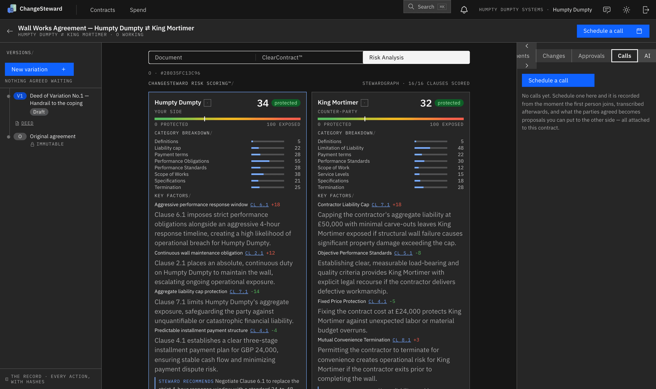The image size is (656, 389).
Task: Click Limitation of Liability score bar
Action: point(431,148)
